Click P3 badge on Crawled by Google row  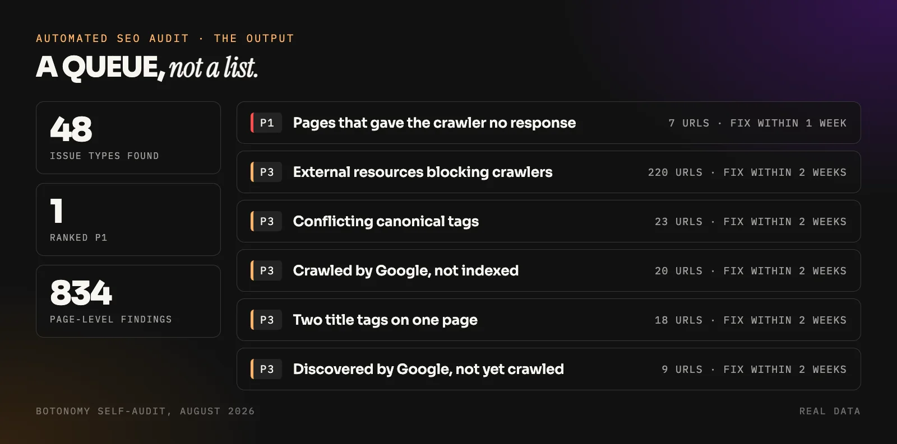coord(266,270)
